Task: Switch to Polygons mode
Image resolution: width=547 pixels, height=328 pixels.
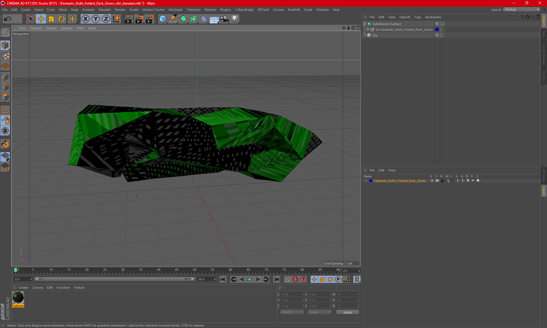Action: (x=5, y=97)
